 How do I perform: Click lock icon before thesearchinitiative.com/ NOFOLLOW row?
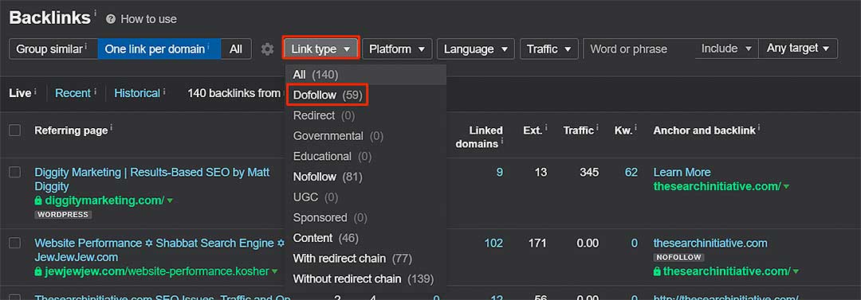coord(657,271)
